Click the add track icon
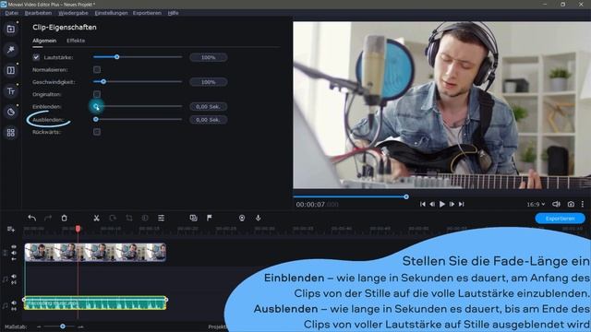Screen dimensions: 591x332 (10, 230)
